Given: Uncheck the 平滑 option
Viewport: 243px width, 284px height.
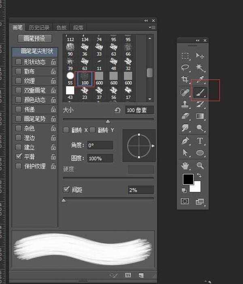Looking at the screenshot, I should [x=19, y=156].
